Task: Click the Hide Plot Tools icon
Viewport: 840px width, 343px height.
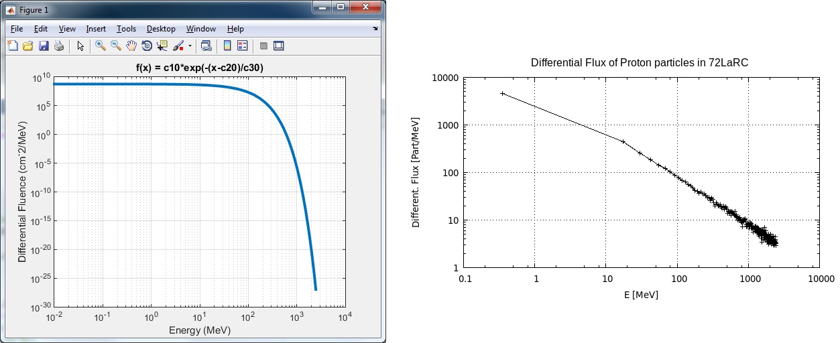Action: [x=263, y=46]
